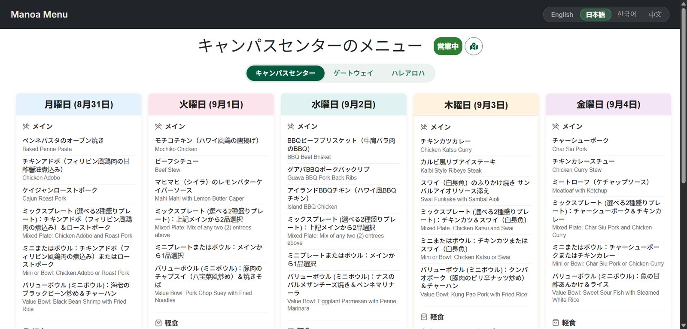Image resolution: width=687 pixels, height=329 pixels.
Task: Select Meatloaf with Ketchup item
Action: click(608, 186)
